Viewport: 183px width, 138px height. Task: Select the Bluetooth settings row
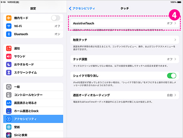point(33,34)
